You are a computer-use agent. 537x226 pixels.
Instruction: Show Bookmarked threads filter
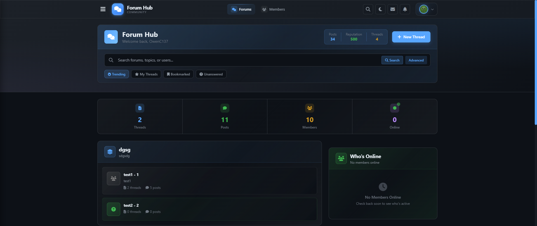click(x=178, y=74)
